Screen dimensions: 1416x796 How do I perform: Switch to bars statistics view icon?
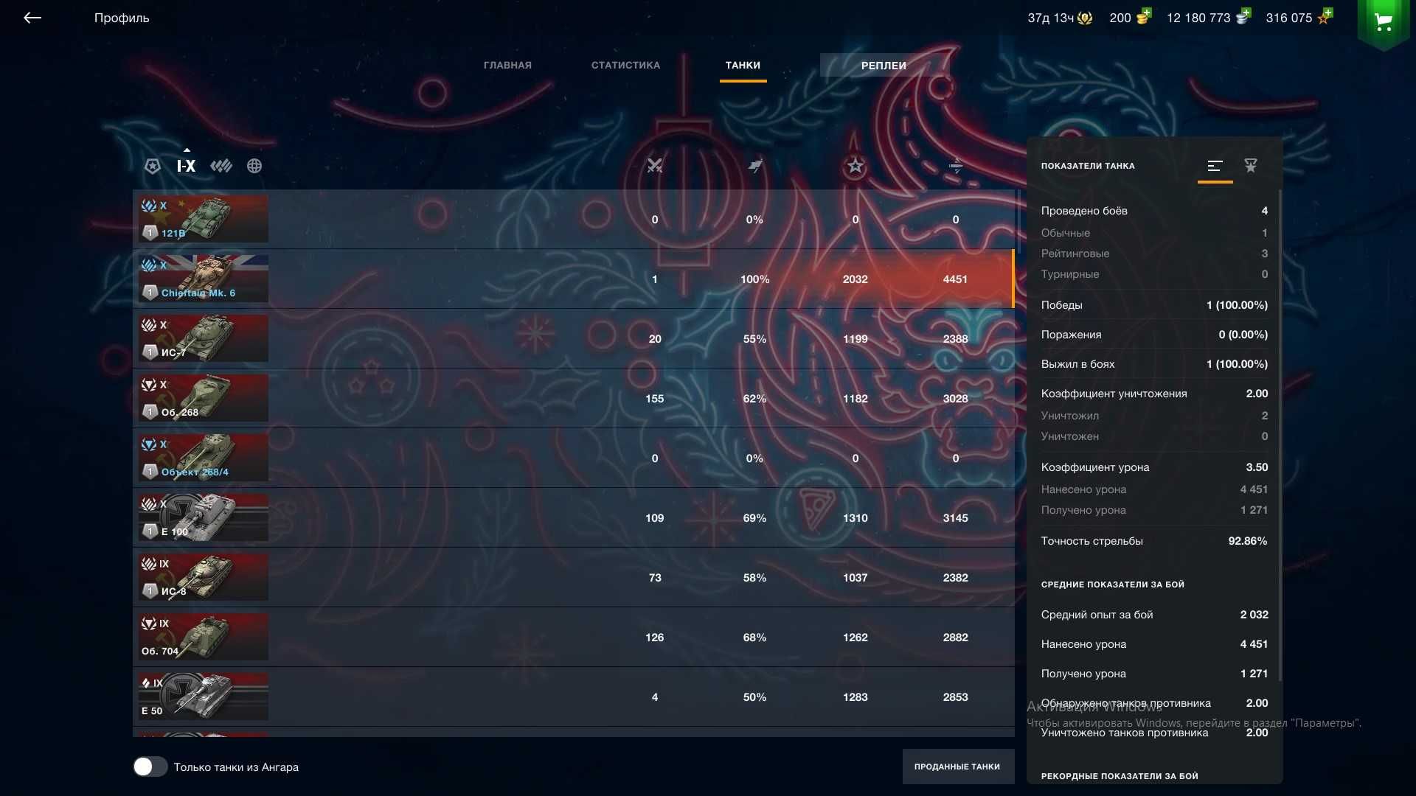pos(1215,166)
